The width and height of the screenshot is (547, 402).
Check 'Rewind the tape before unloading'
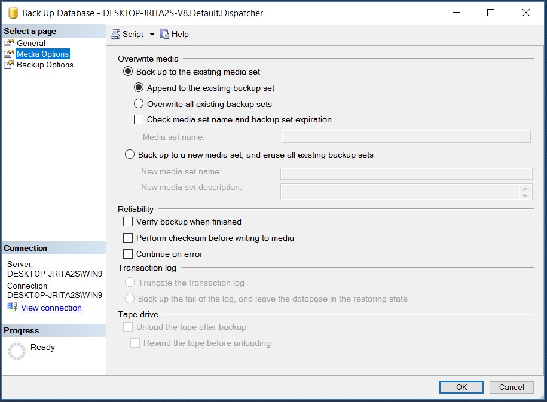[x=135, y=343]
